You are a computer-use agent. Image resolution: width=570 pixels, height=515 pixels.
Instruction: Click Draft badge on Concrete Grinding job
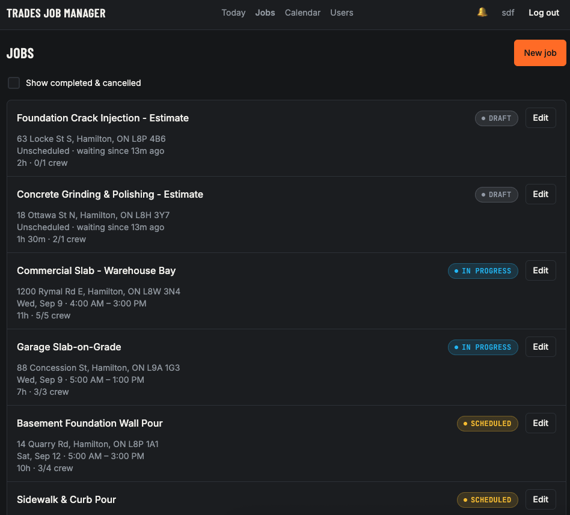496,195
